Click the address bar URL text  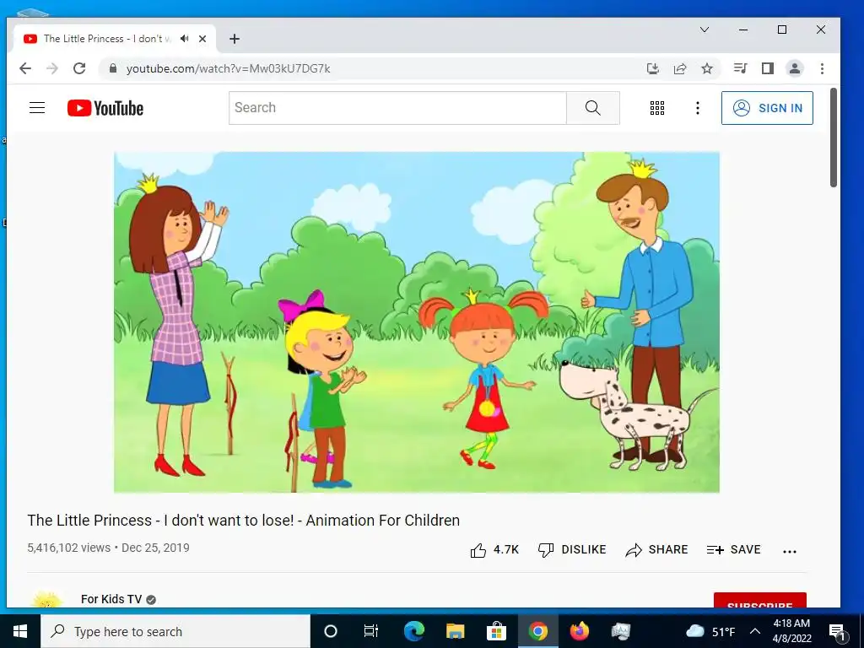coord(228,69)
